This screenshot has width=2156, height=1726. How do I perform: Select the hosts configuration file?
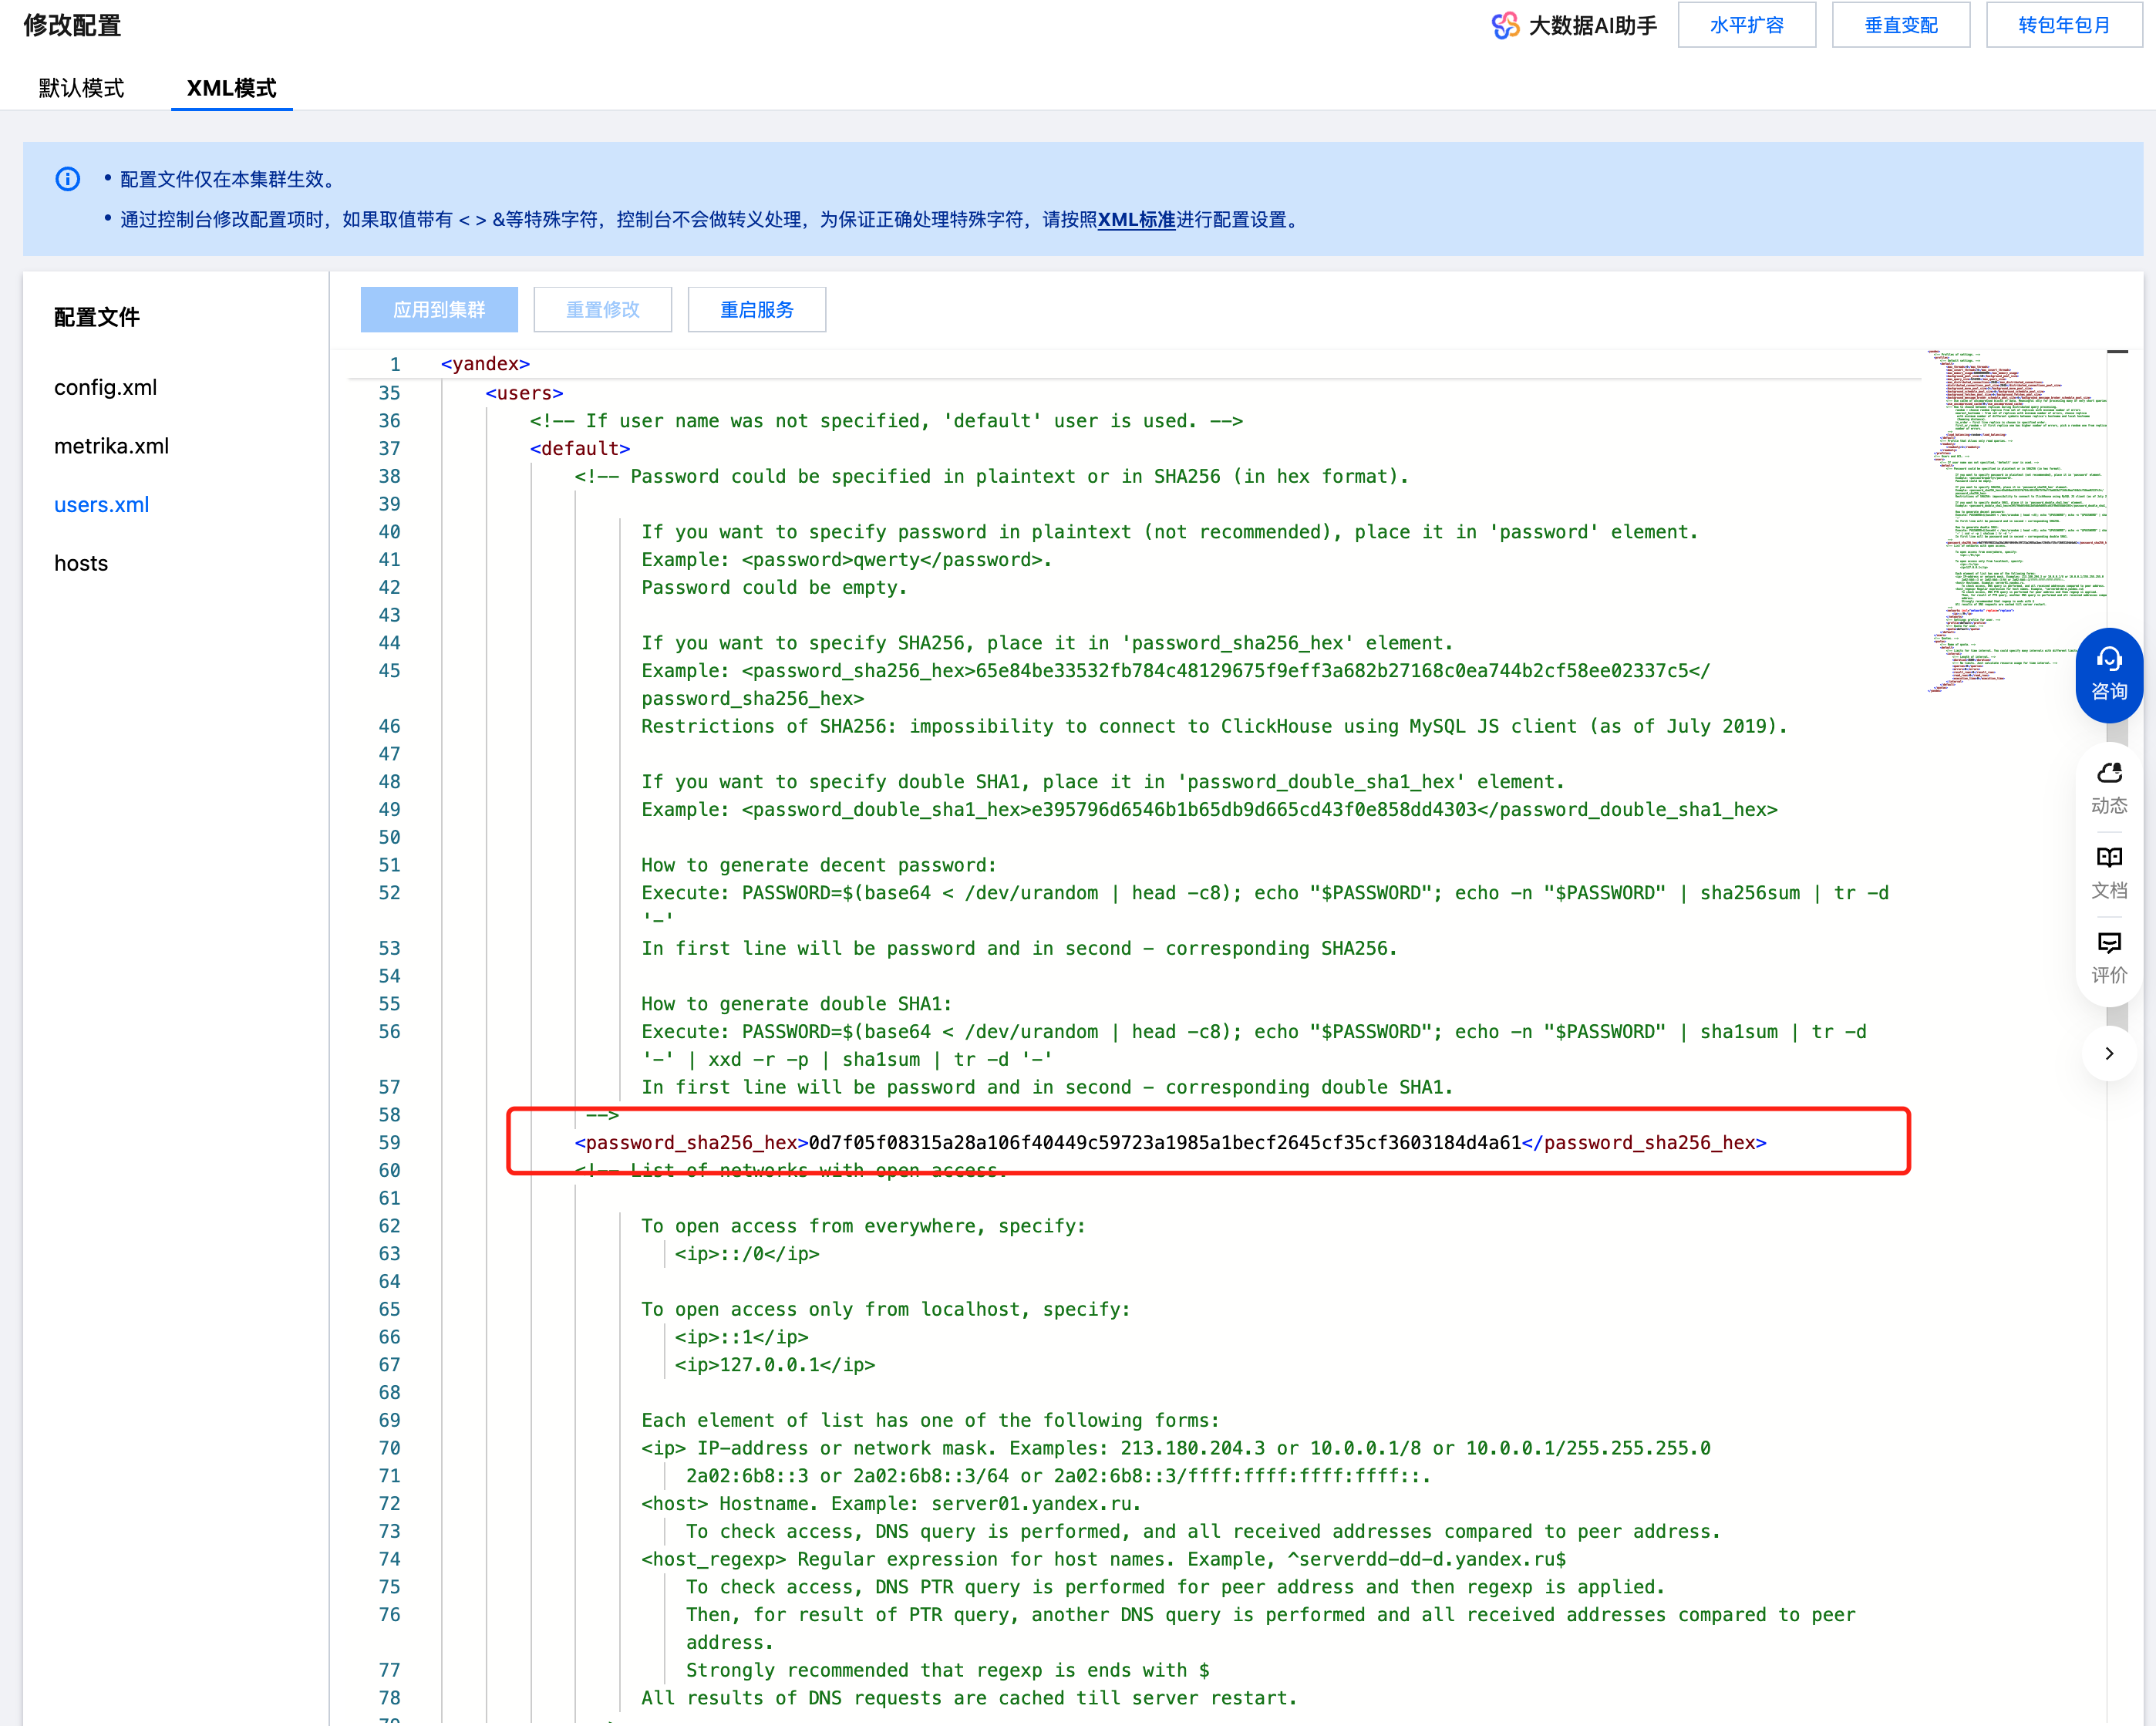tap(81, 563)
